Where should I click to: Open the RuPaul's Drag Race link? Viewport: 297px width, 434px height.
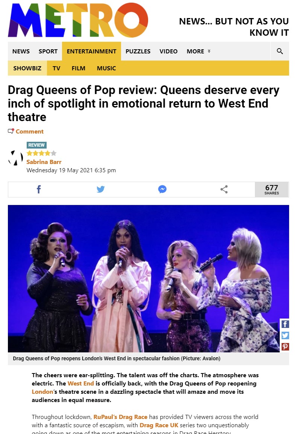120,417
